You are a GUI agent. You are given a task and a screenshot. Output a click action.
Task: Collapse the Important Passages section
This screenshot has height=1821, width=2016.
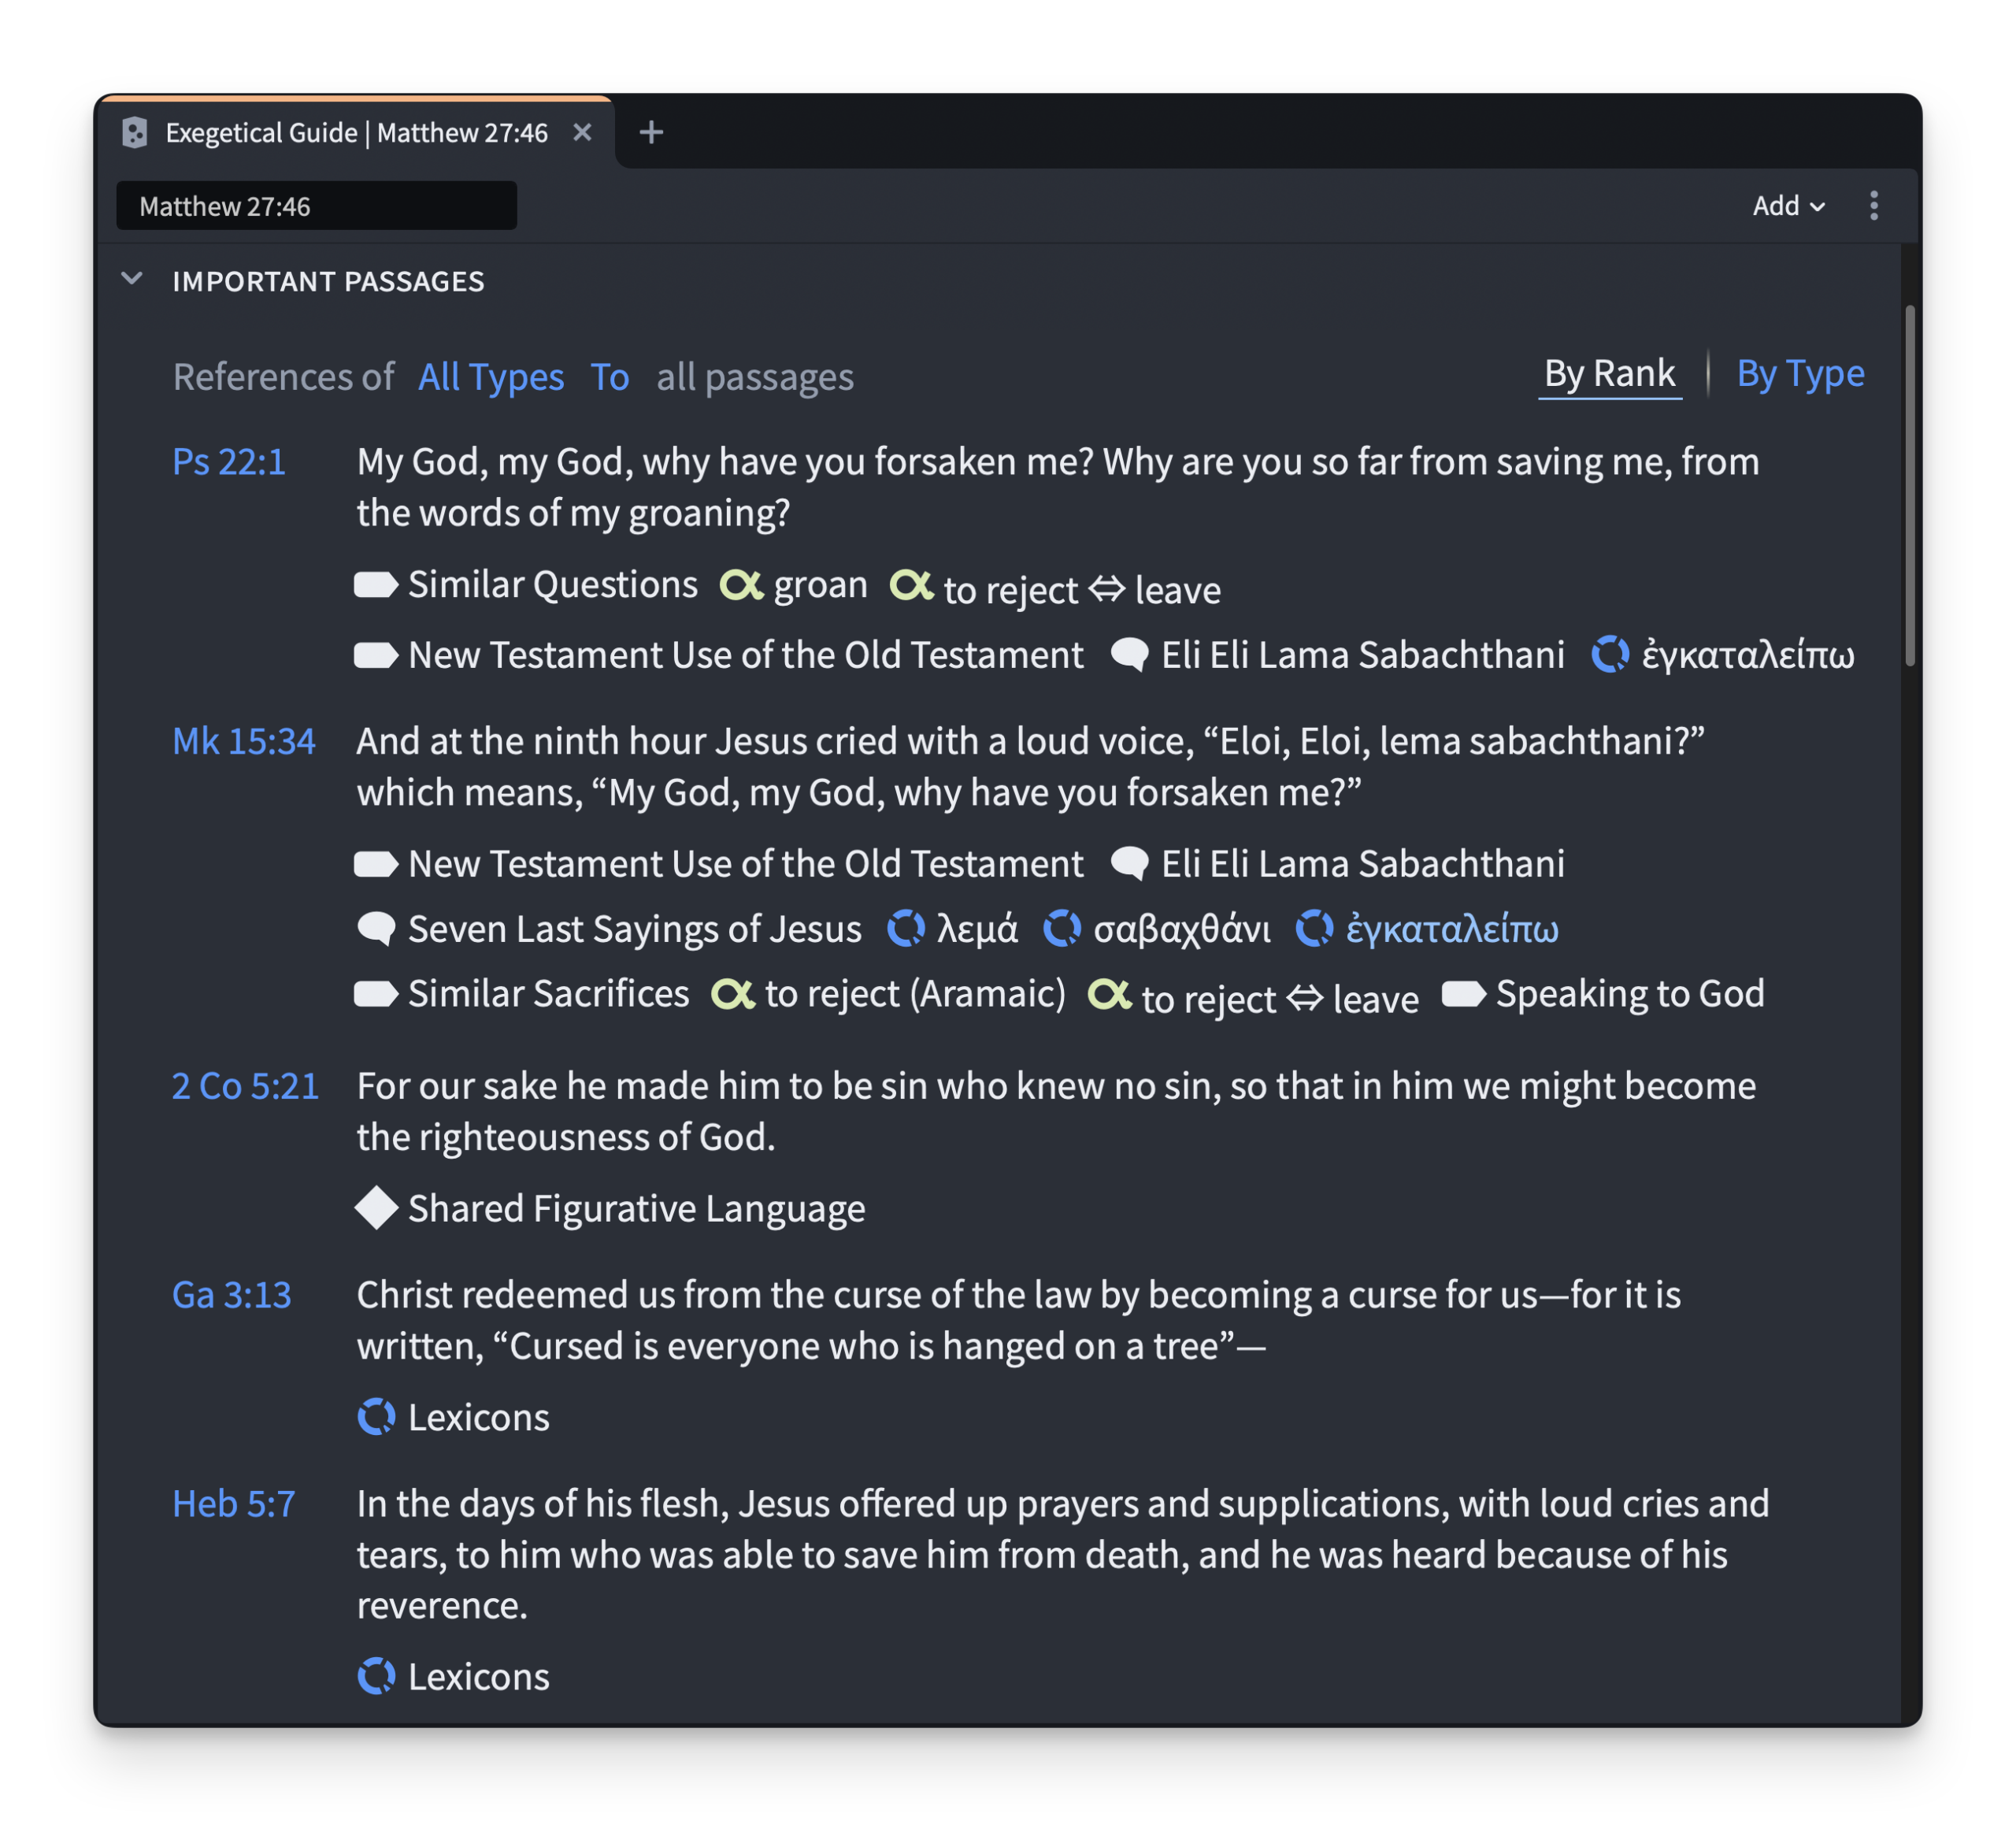[132, 280]
